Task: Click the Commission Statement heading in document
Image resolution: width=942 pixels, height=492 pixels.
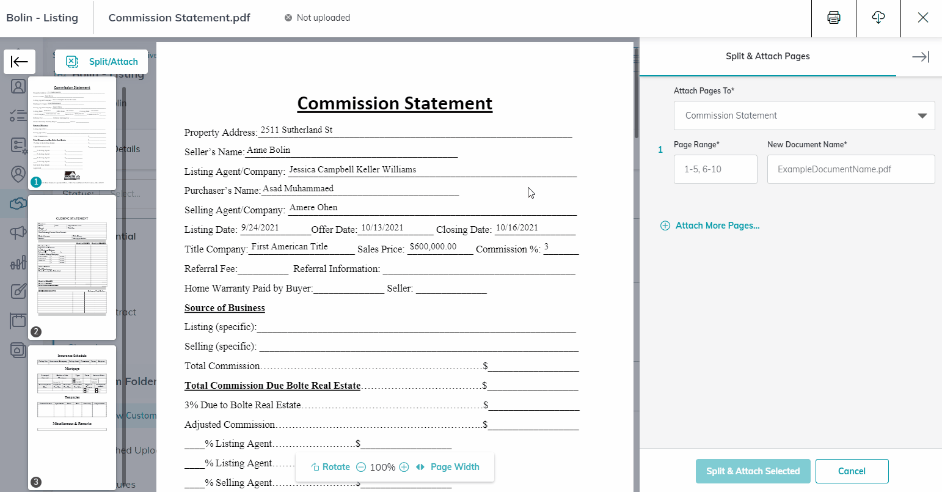Action: click(x=395, y=103)
